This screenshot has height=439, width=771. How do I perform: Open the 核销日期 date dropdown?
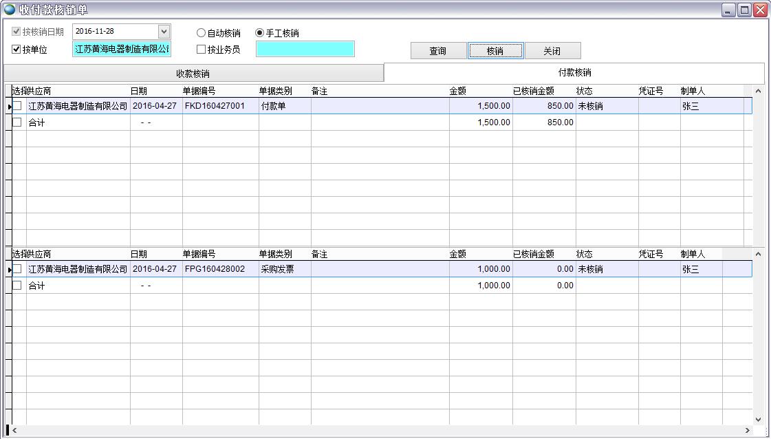pos(163,30)
